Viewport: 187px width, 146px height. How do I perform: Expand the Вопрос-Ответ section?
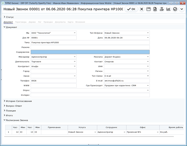click(x=4, y=106)
